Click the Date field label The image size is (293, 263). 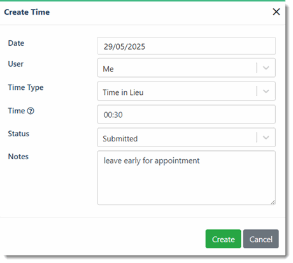coord(16,43)
